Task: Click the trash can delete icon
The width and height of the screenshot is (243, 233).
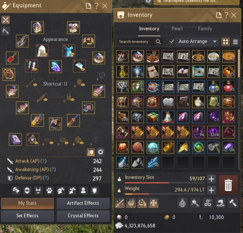Action: (228, 185)
